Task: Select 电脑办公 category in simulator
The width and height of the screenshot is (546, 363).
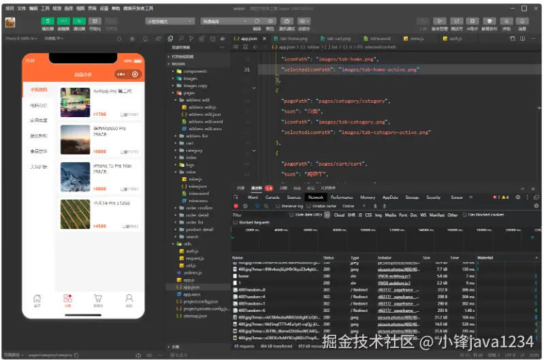Action: point(38,105)
